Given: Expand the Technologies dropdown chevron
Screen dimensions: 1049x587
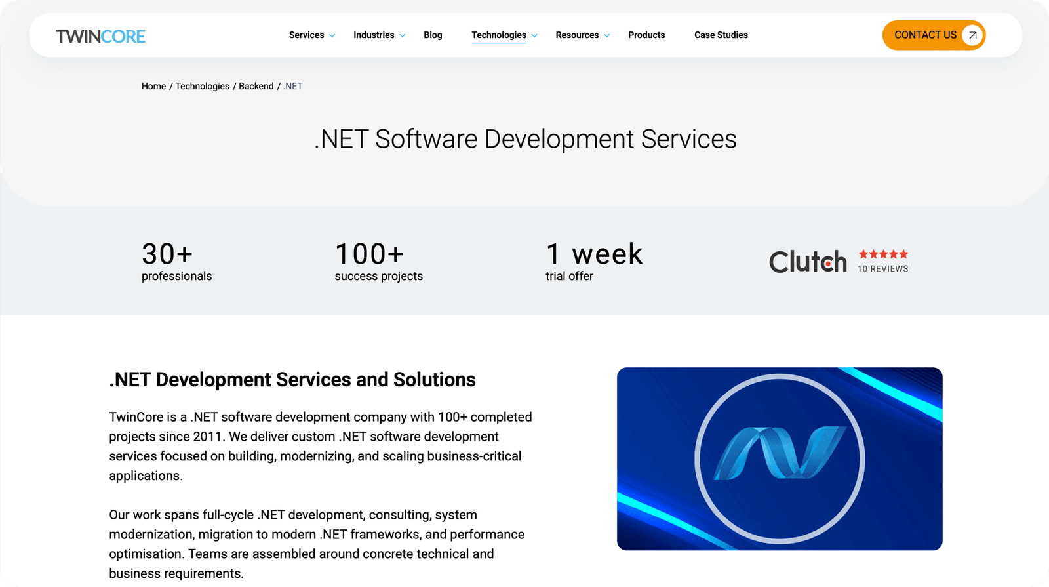Looking at the screenshot, I should (x=534, y=35).
